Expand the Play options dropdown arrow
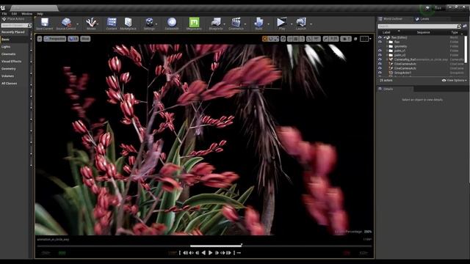This screenshot has height=264, width=470. pos(292,24)
